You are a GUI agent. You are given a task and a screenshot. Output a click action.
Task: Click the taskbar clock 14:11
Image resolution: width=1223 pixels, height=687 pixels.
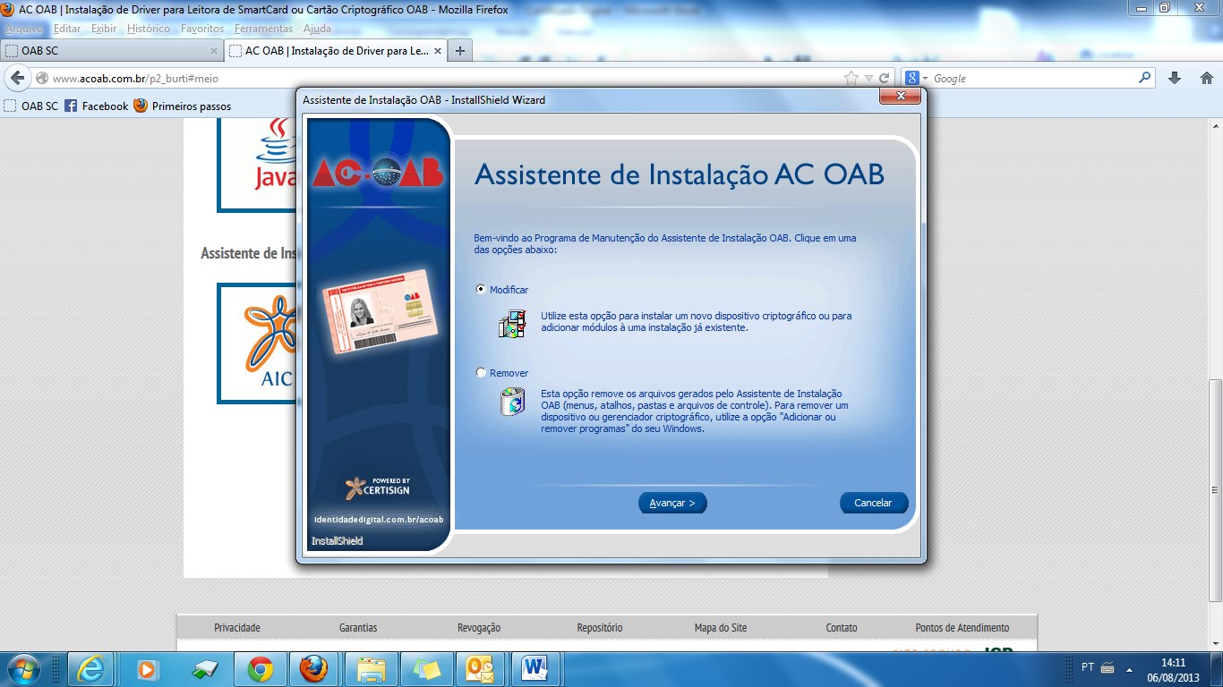pyautogui.click(x=1174, y=663)
